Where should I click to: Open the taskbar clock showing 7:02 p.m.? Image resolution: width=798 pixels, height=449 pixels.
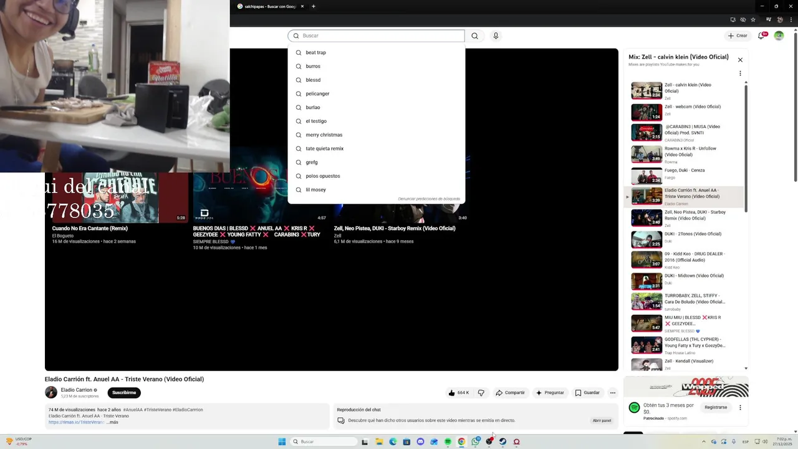782,442
